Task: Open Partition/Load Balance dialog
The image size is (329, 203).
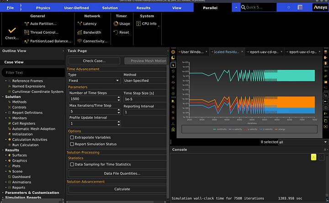Action: [48, 41]
